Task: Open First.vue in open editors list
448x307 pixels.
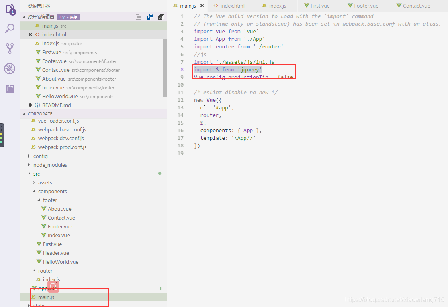Action: tap(93, 52)
